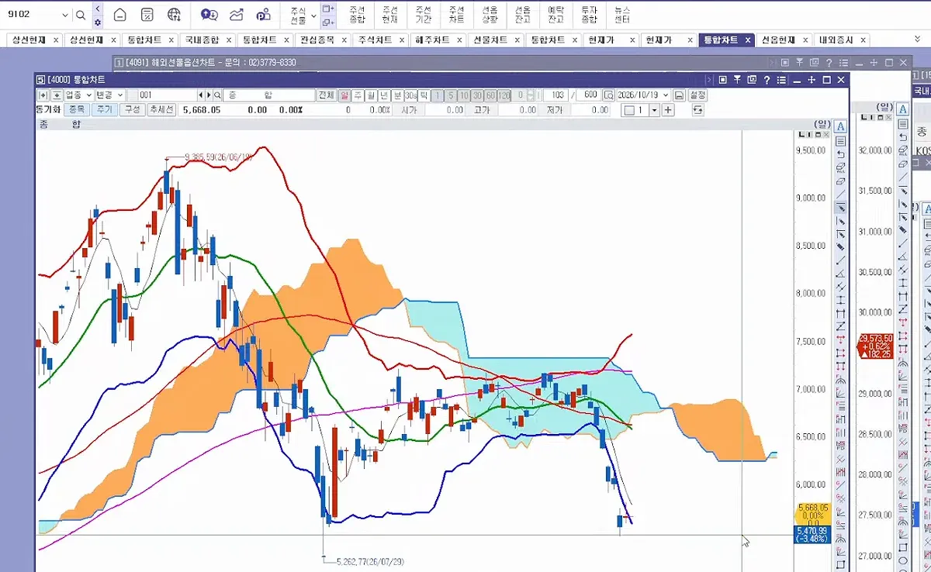Open the 변경 dropdown
This screenshot has width=931, height=572.
point(109,95)
